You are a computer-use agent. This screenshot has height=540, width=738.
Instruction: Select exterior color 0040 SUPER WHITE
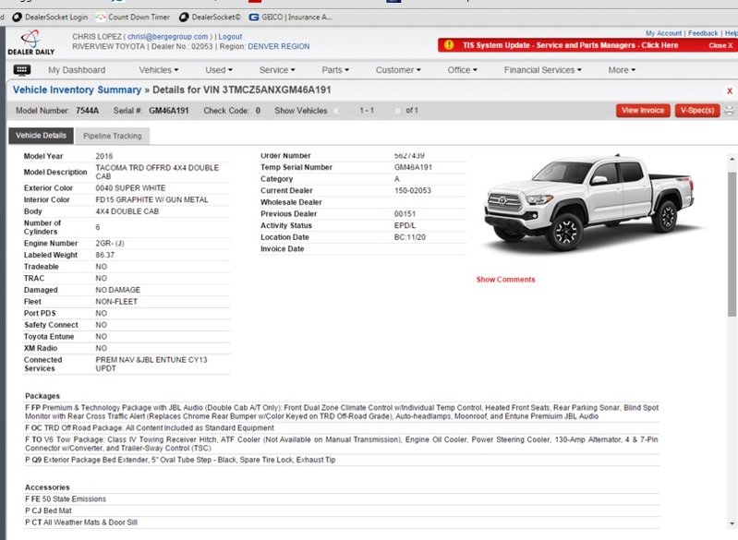click(x=130, y=188)
